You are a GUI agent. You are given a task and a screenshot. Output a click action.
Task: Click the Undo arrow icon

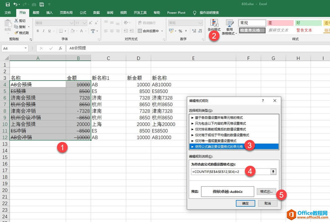pyautogui.click(x=16, y=4)
